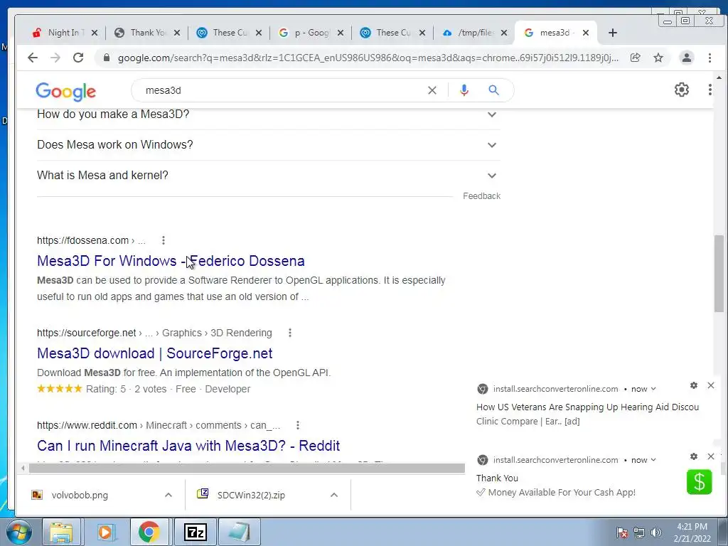This screenshot has width=728, height=546.
Task: Open volvobob.png download options arrow
Action: click(168, 495)
